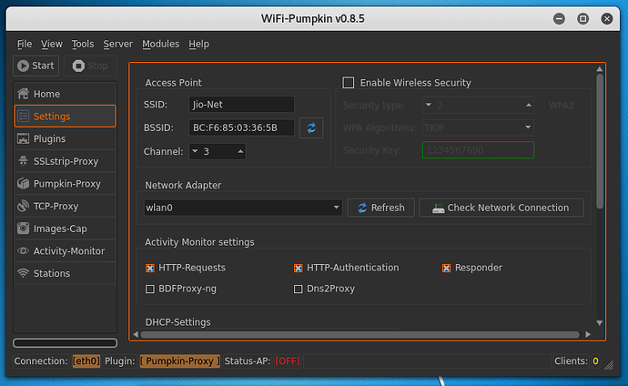This screenshot has width=628, height=386.
Task: Select the SSLstrip-Proxy sidebar icon
Action: pos(23,161)
